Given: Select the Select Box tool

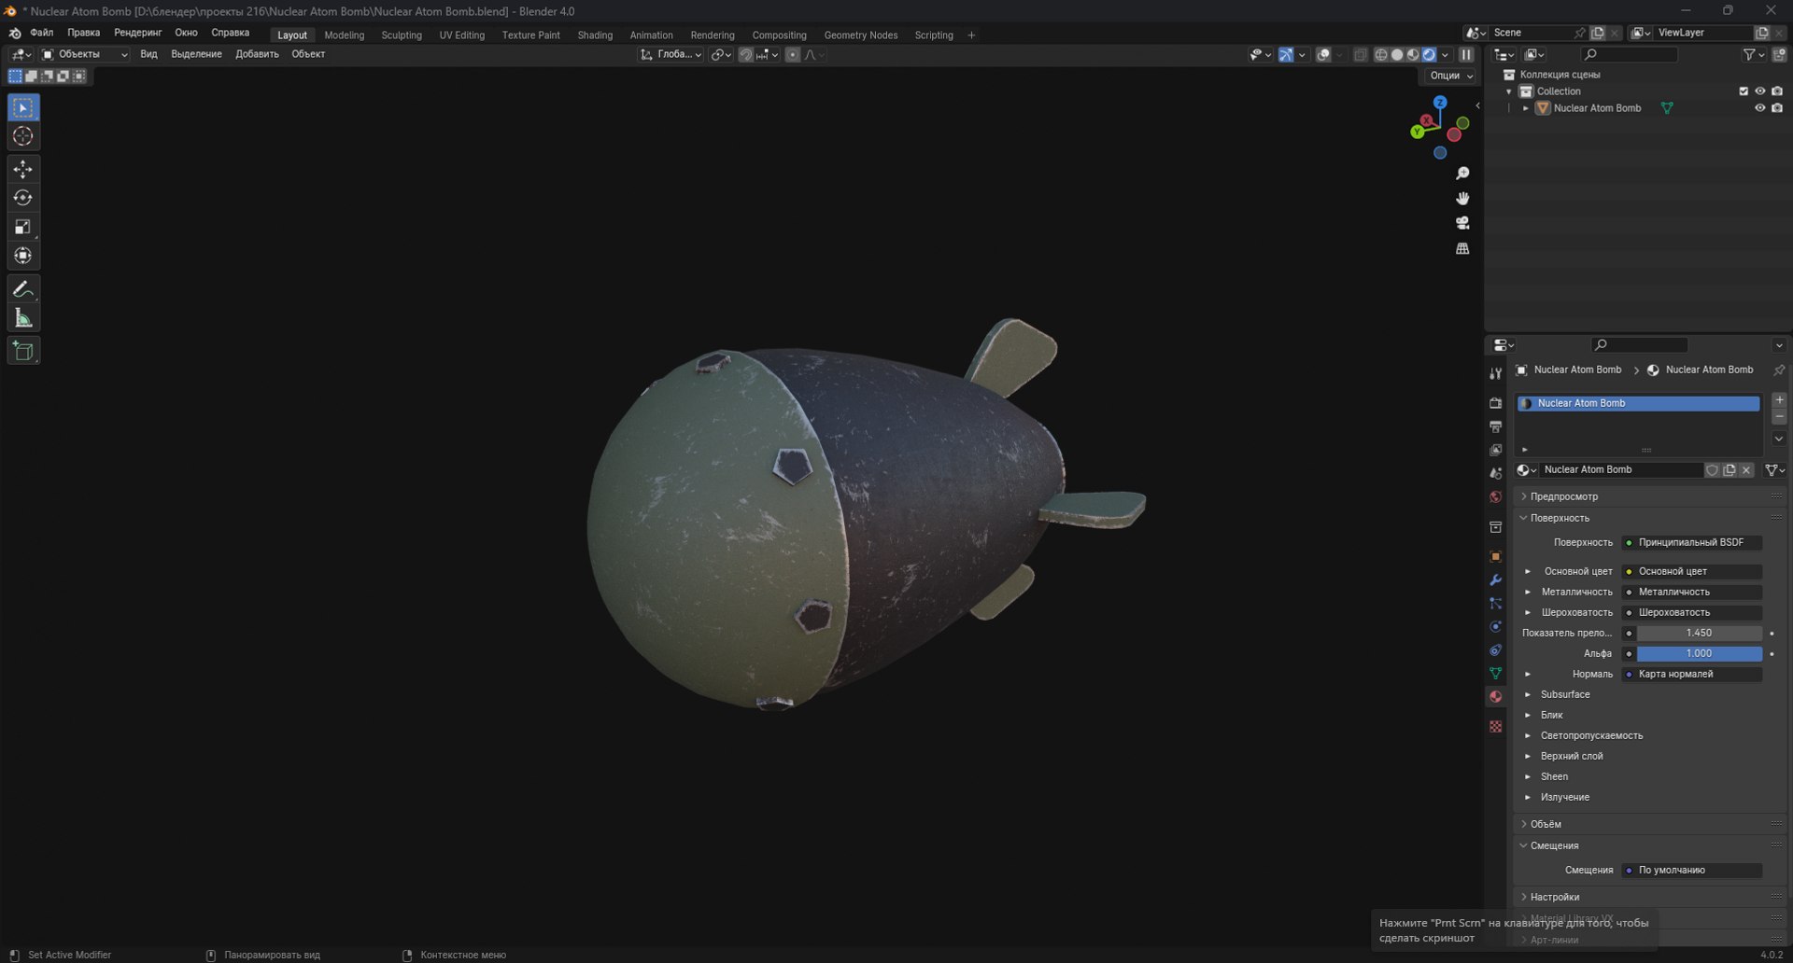Looking at the screenshot, I should click(x=23, y=107).
